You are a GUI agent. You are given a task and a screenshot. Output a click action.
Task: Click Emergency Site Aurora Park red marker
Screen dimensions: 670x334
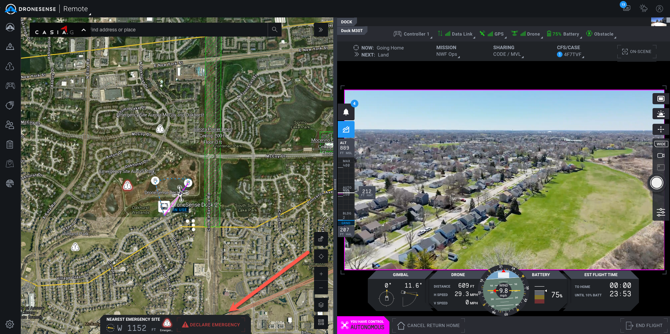127,185
